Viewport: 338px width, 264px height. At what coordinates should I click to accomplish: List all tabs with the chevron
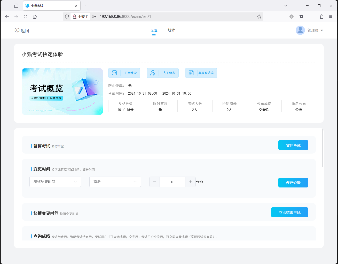pyautogui.click(x=286, y=6)
